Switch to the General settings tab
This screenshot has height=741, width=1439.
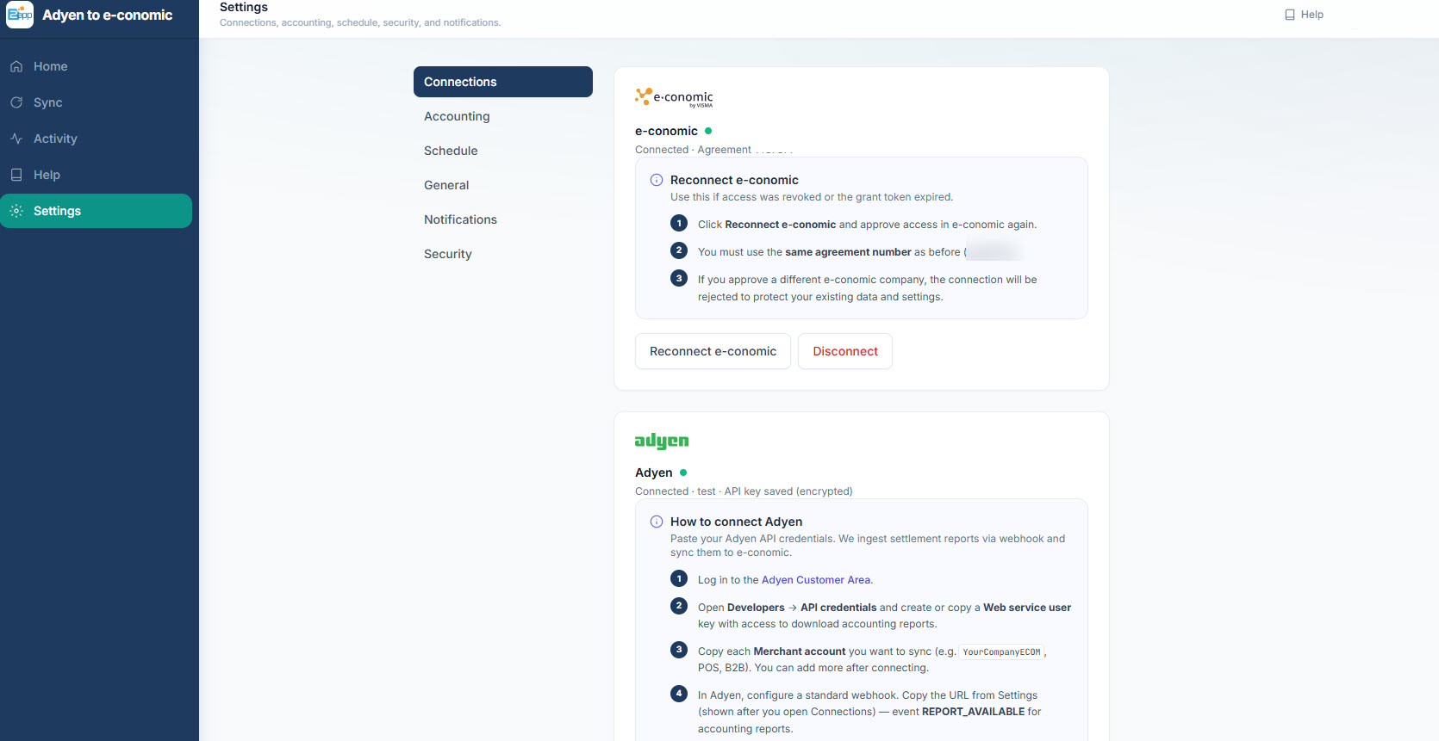click(503, 185)
